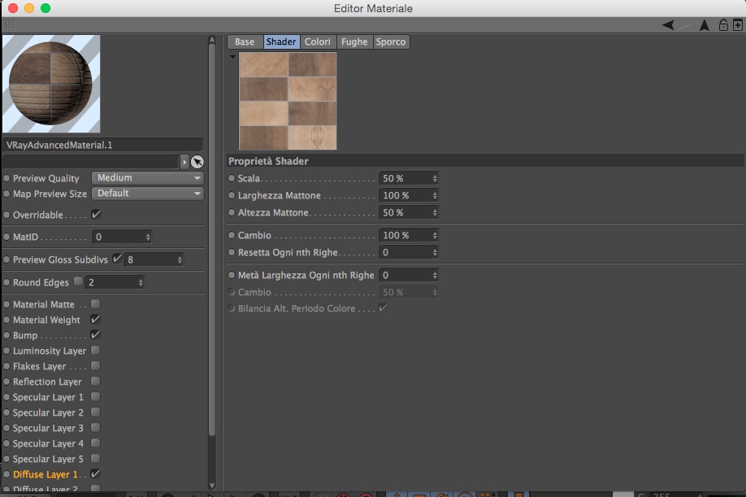Click the new window plus icon
The image size is (746, 497).
(x=737, y=25)
